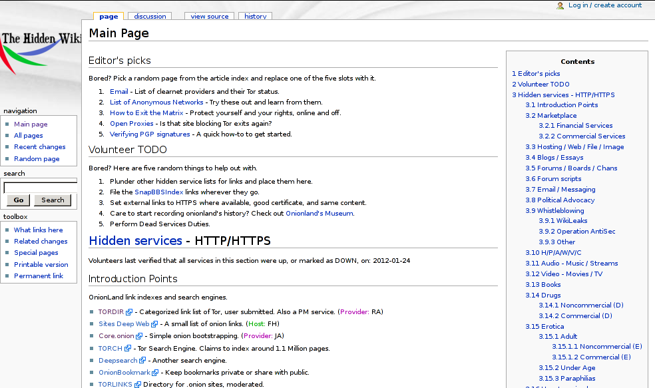
Task: Click external link icon next to TORCH
Action: click(128, 349)
